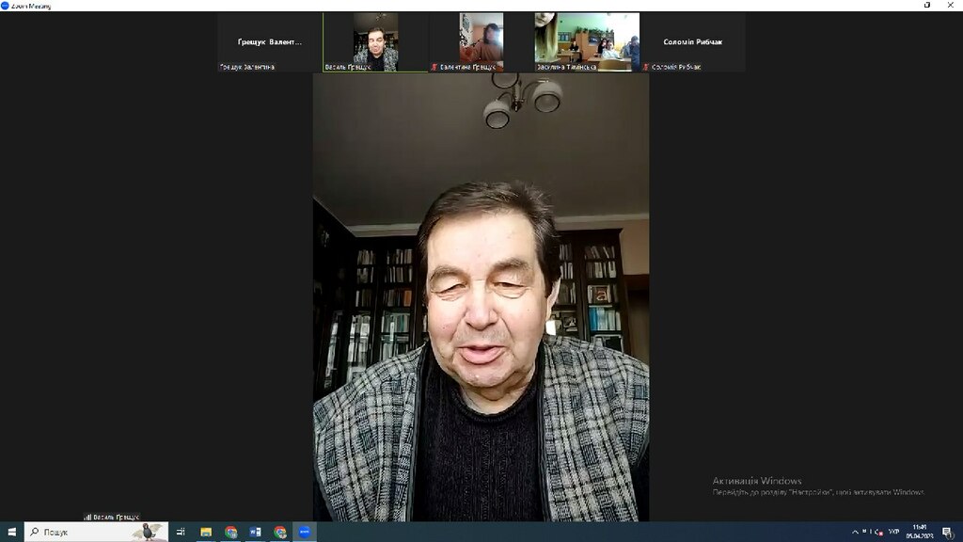Restore the Zoom Meeting window size
The height and width of the screenshot is (542, 963).
point(927,5)
